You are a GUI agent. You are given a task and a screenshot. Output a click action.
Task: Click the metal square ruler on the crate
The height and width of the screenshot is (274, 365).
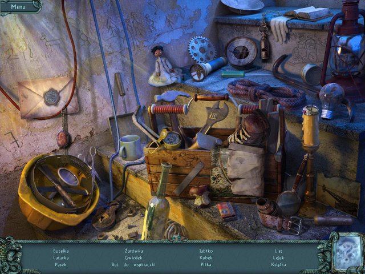pyautogui.click(x=189, y=179)
